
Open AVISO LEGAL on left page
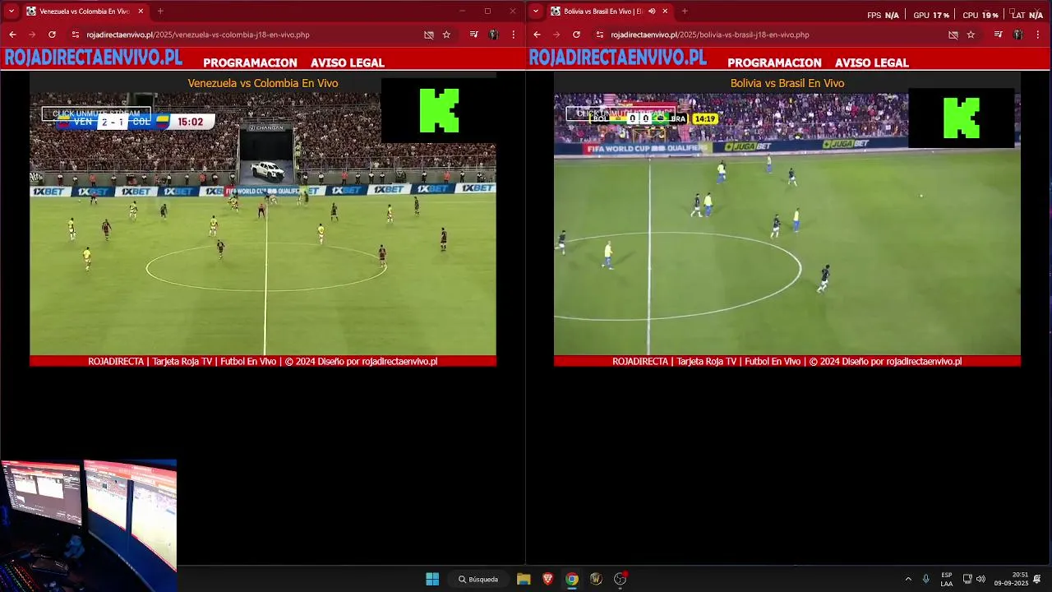(x=348, y=62)
